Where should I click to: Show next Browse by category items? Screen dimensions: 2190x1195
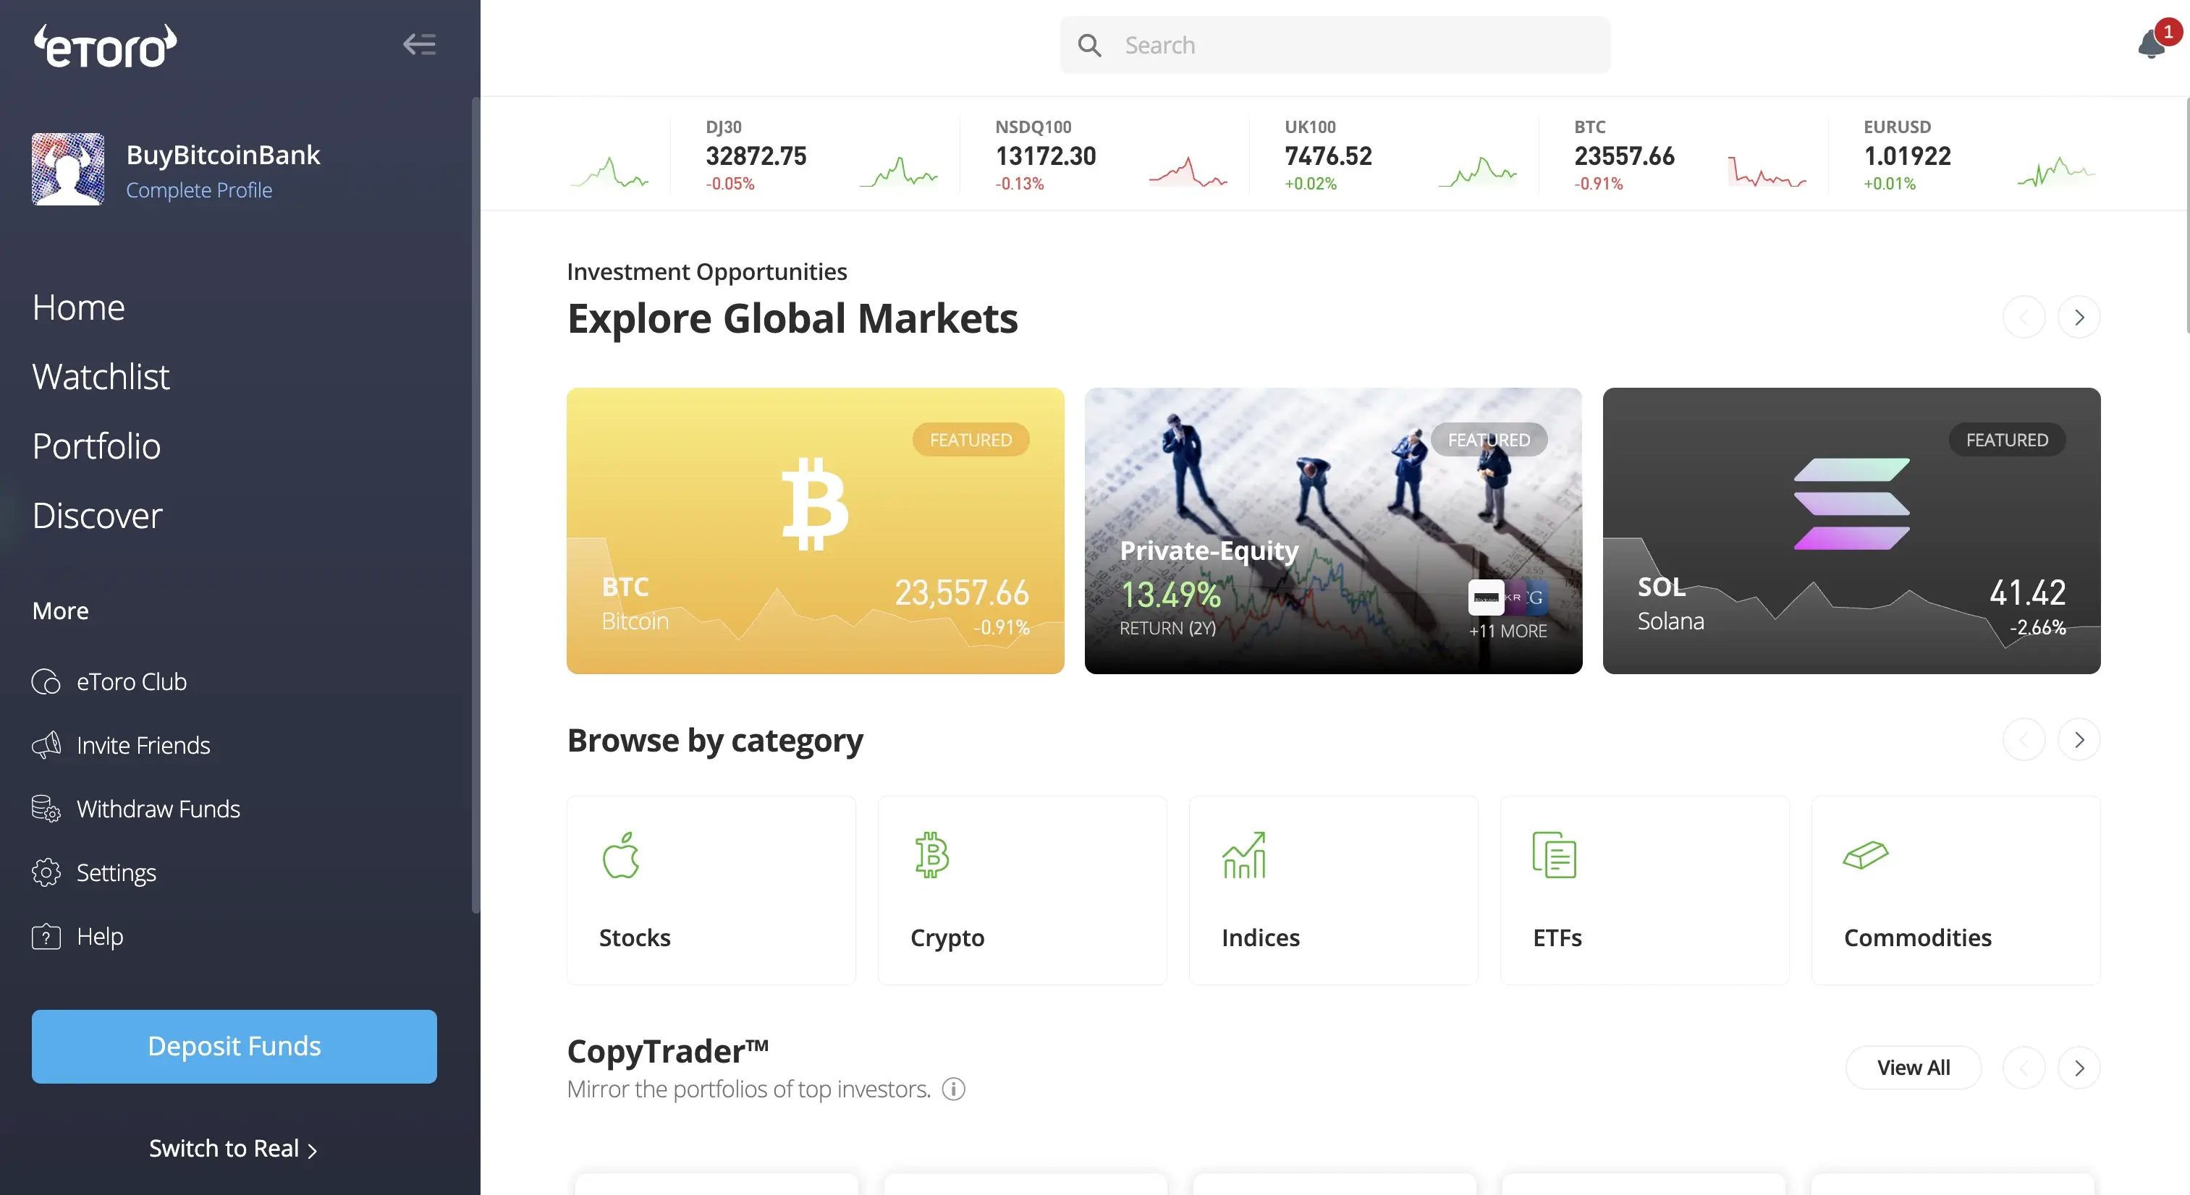click(x=2079, y=739)
